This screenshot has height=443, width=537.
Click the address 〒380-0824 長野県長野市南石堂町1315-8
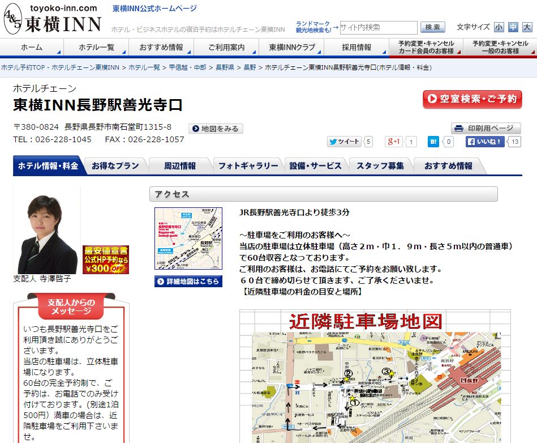(92, 127)
